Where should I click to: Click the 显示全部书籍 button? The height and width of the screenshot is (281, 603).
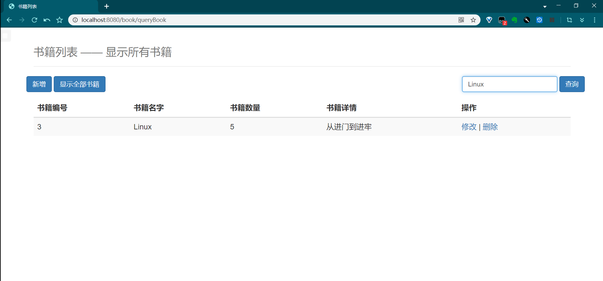coord(79,84)
